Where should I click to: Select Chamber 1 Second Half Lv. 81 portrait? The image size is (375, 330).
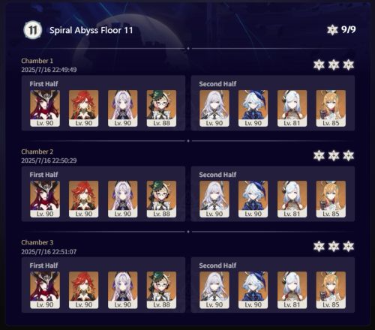coord(292,108)
